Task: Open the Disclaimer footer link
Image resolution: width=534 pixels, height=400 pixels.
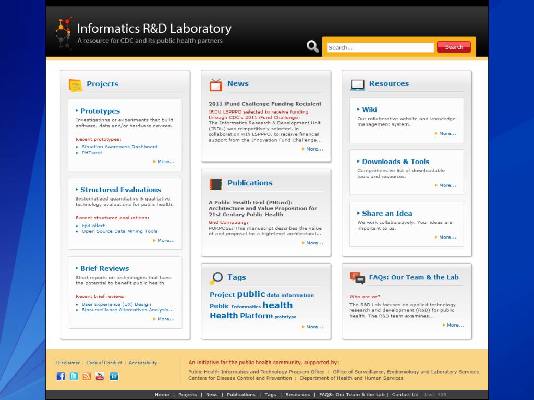Action: [x=68, y=362]
